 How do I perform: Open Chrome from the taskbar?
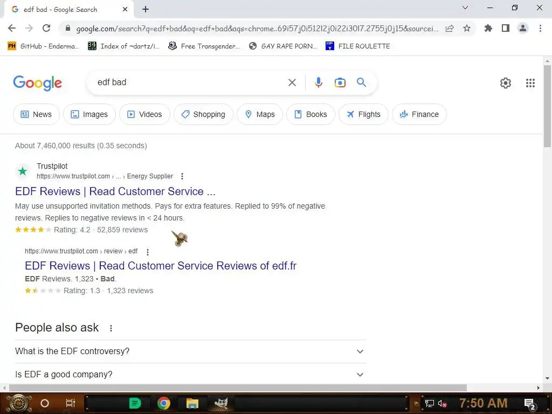(164, 403)
